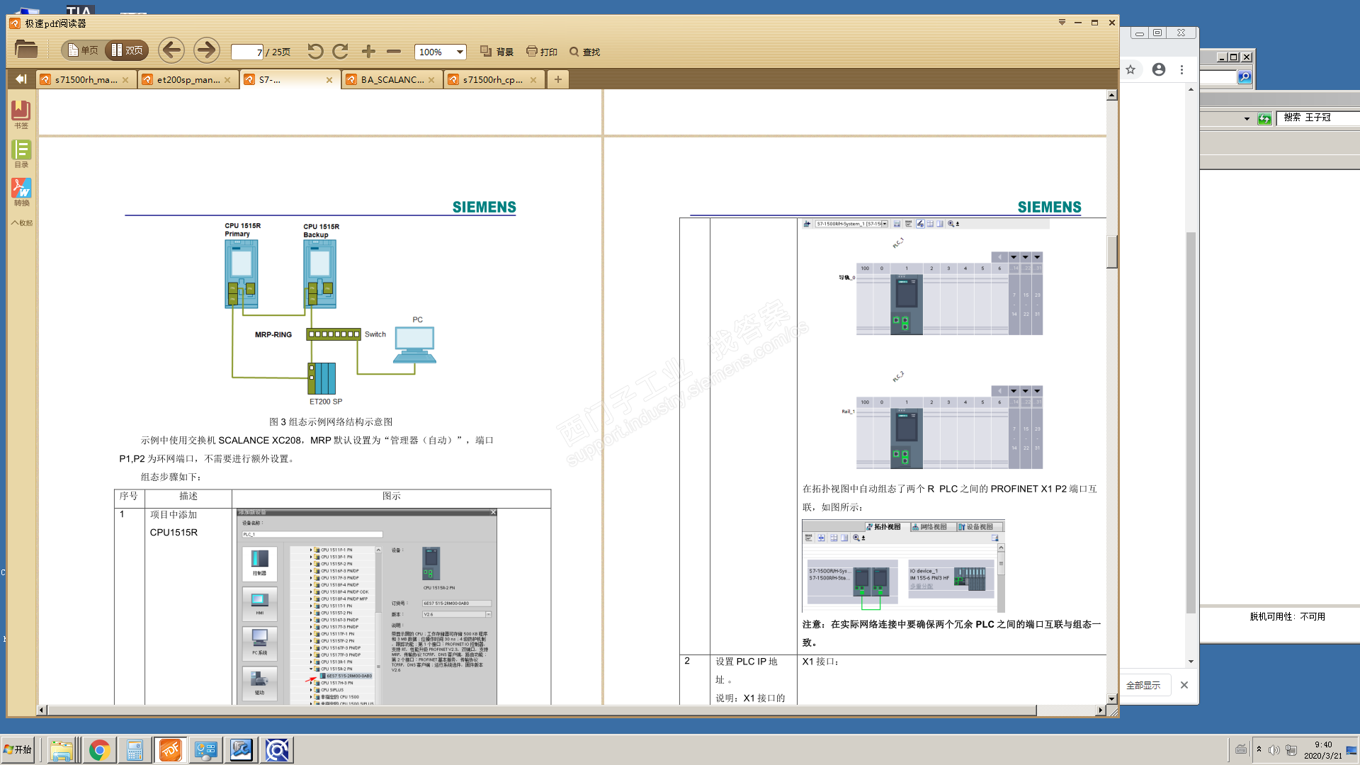Switch to double page (双页) view
This screenshot has width=1360, height=765.
point(127,50)
